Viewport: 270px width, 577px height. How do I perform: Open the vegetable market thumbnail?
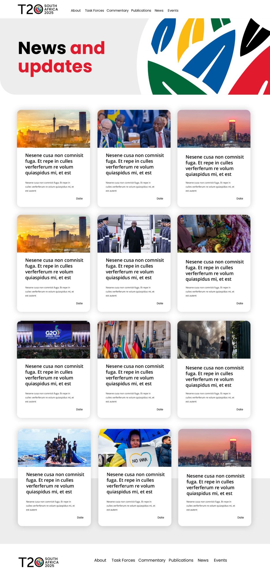point(214,234)
